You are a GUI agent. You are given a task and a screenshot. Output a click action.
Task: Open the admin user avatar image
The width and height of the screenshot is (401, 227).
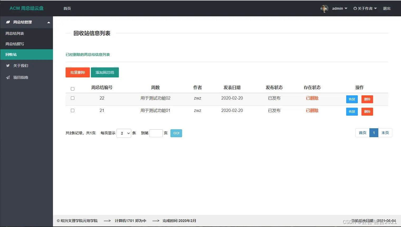pos(325,8)
